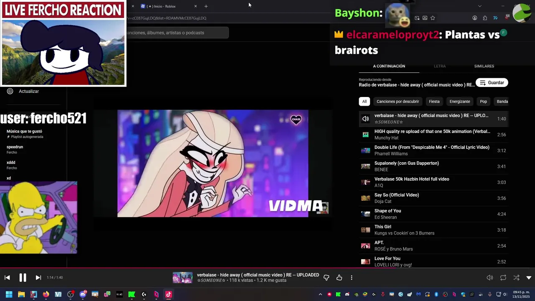Screen dimensions: 535x301
Task: Go to previous track in the player bar
Action: click(x=7, y=278)
